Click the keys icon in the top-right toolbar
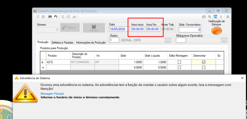 [210, 17]
